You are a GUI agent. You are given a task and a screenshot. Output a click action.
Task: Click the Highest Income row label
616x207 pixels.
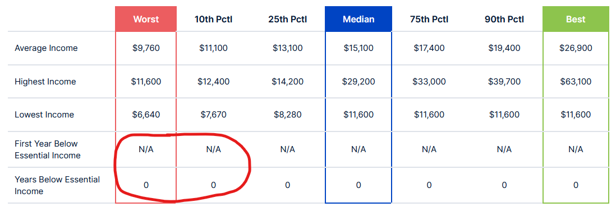tap(45, 82)
